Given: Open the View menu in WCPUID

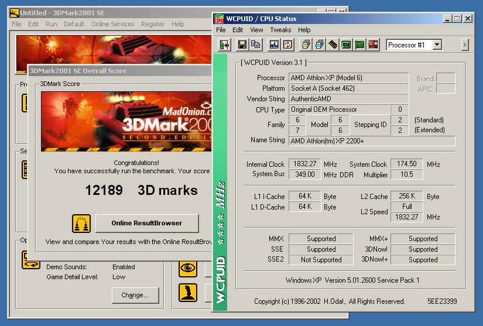Looking at the screenshot, I should coord(256,30).
